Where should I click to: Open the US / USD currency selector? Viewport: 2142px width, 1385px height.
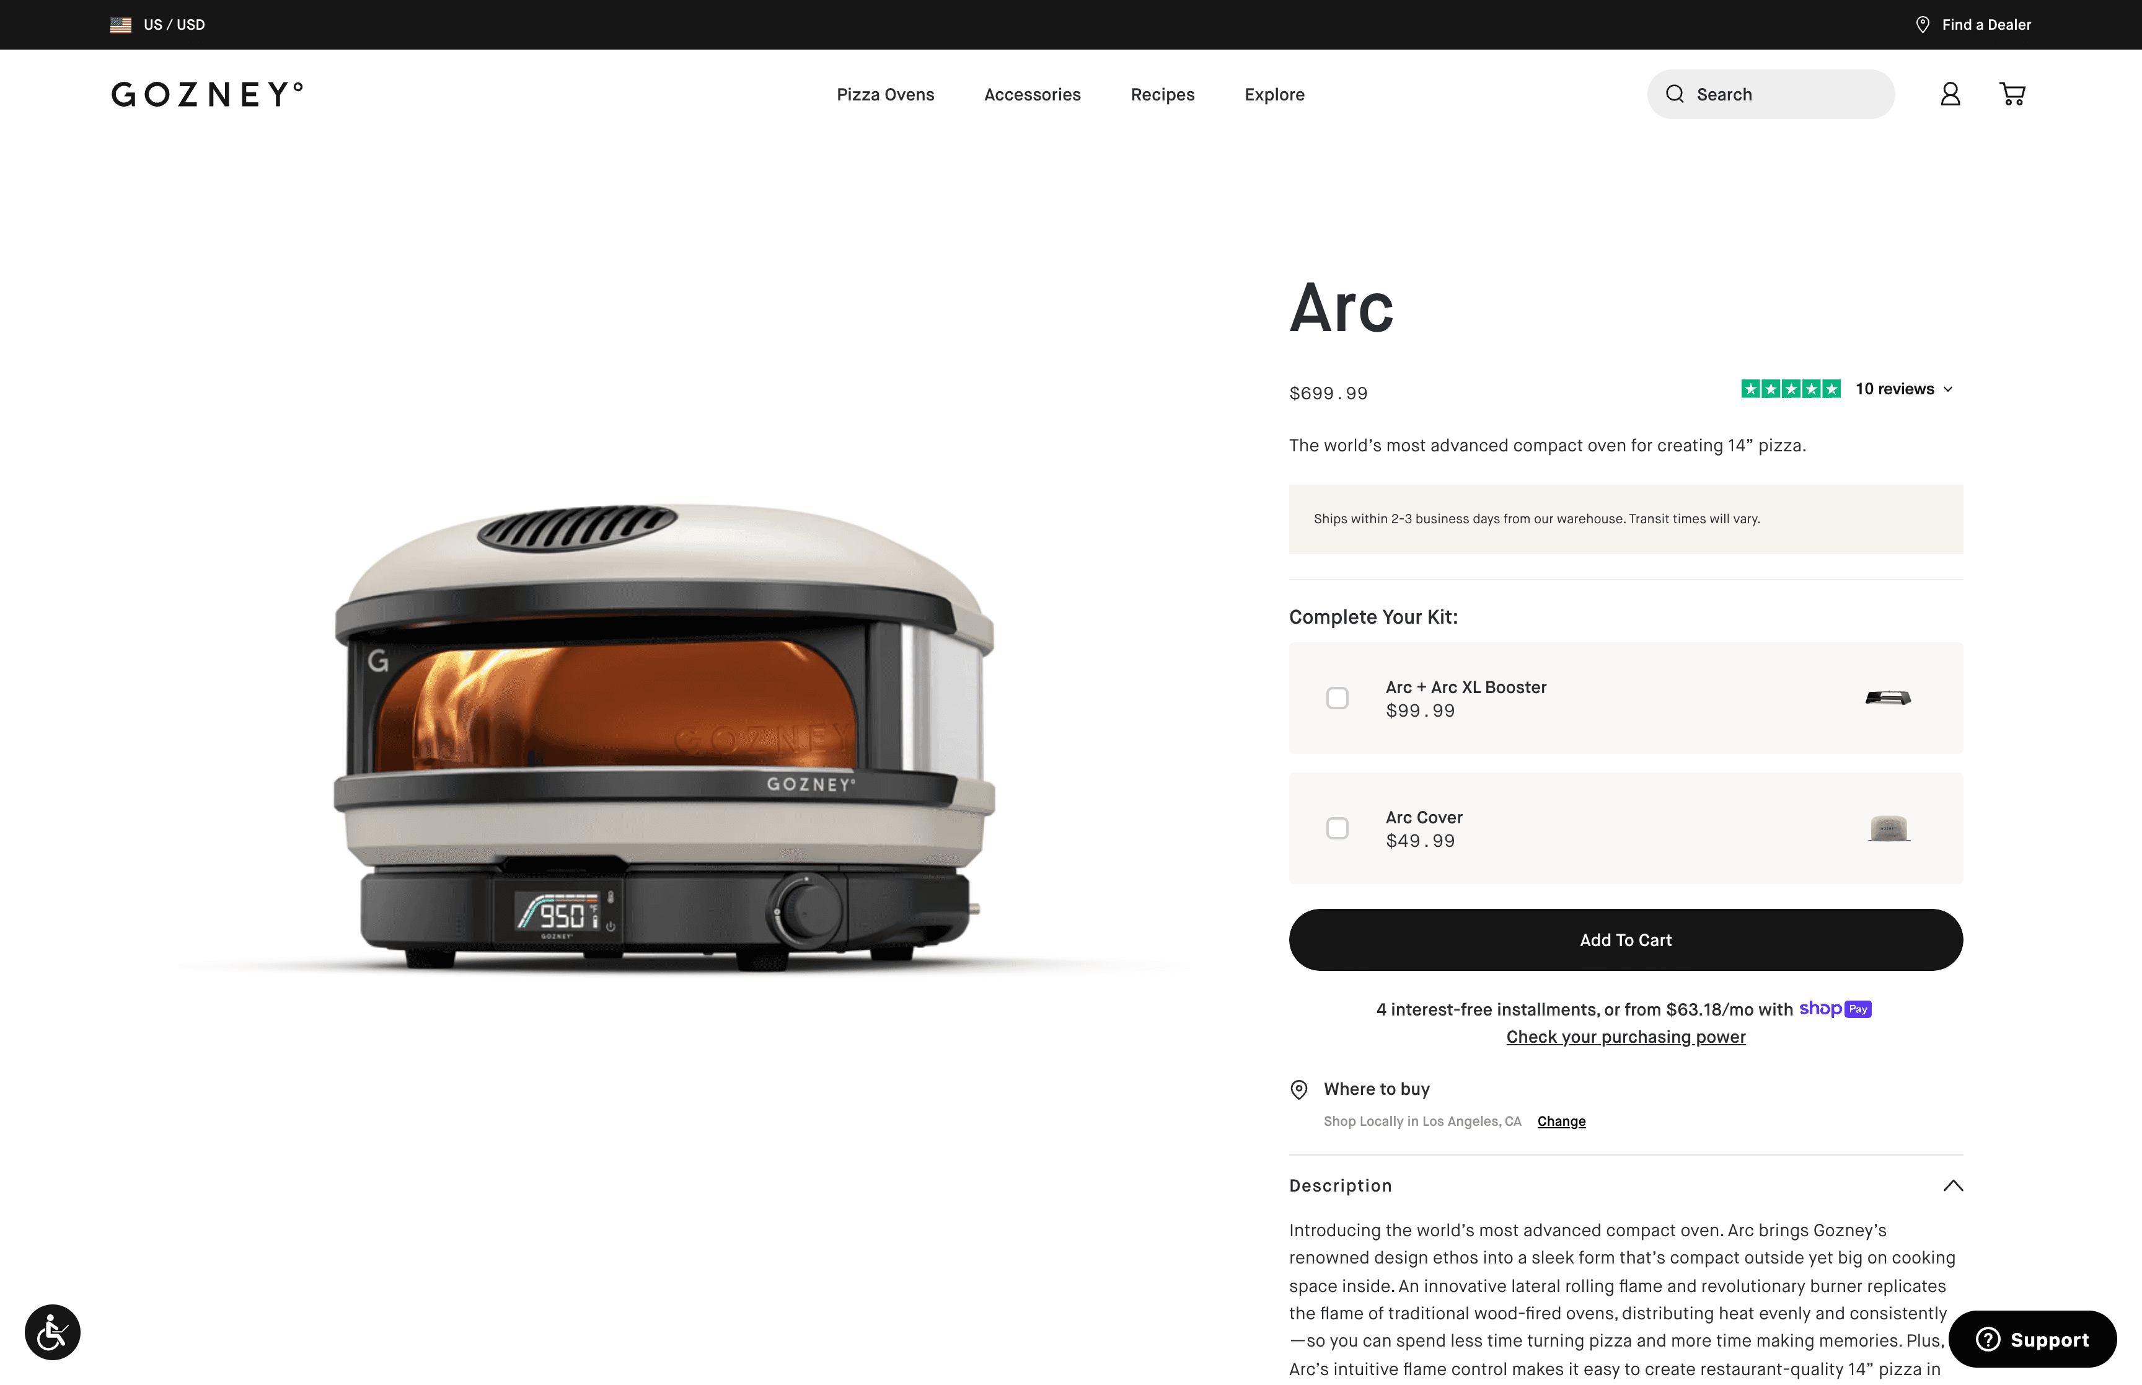tap(157, 25)
